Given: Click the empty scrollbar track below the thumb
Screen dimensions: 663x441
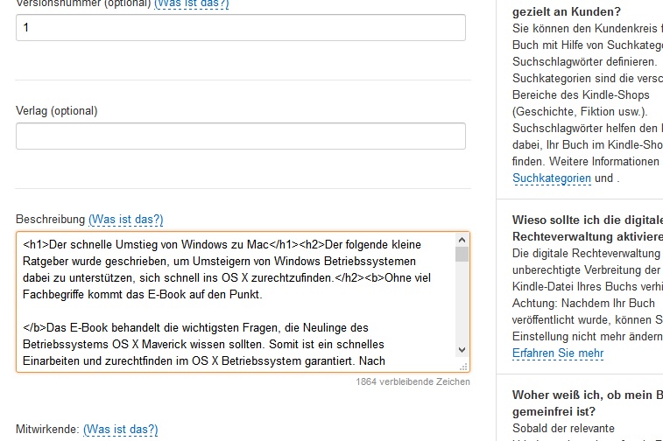Looking at the screenshot, I should (x=462, y=306).
